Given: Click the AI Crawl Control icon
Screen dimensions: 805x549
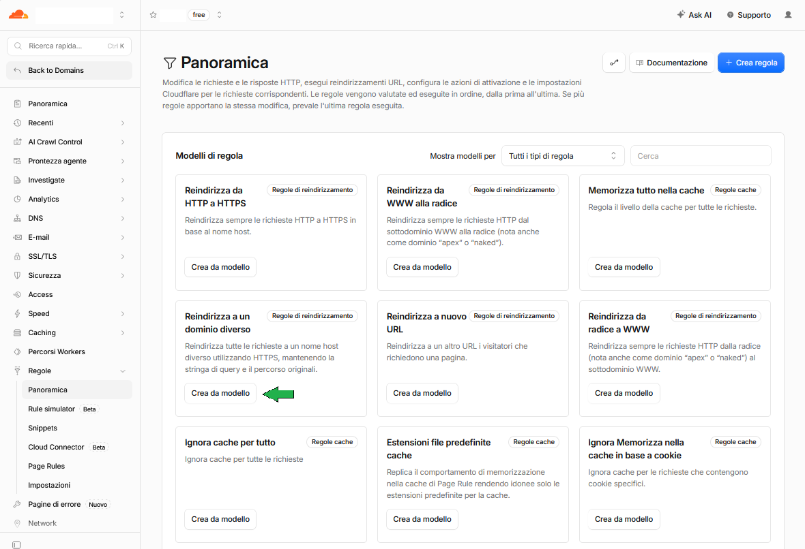Looking at the screenshot, I should (18, 142).
